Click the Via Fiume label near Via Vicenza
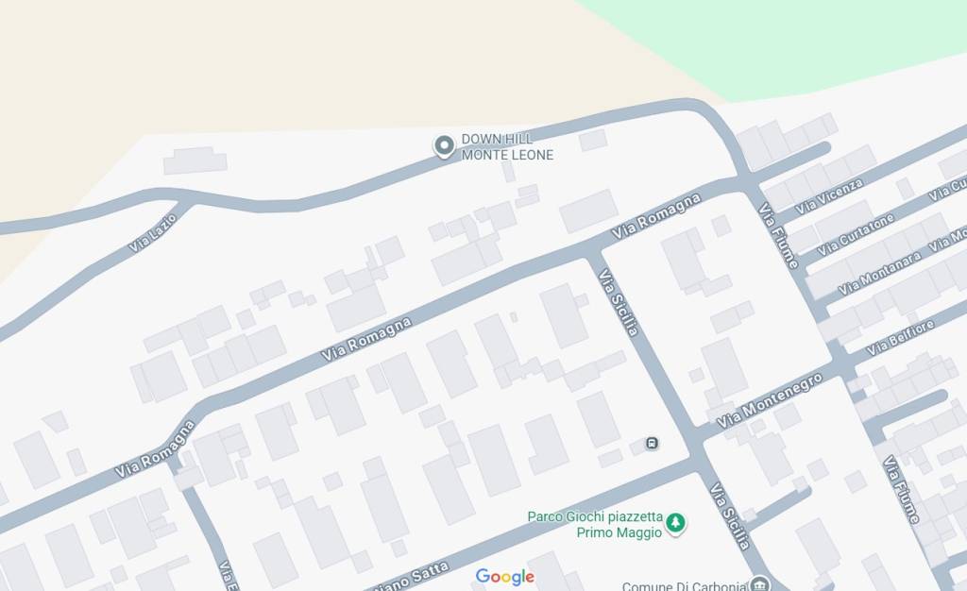This screenshot has width=967, height=591. click(x=778, y=236)
